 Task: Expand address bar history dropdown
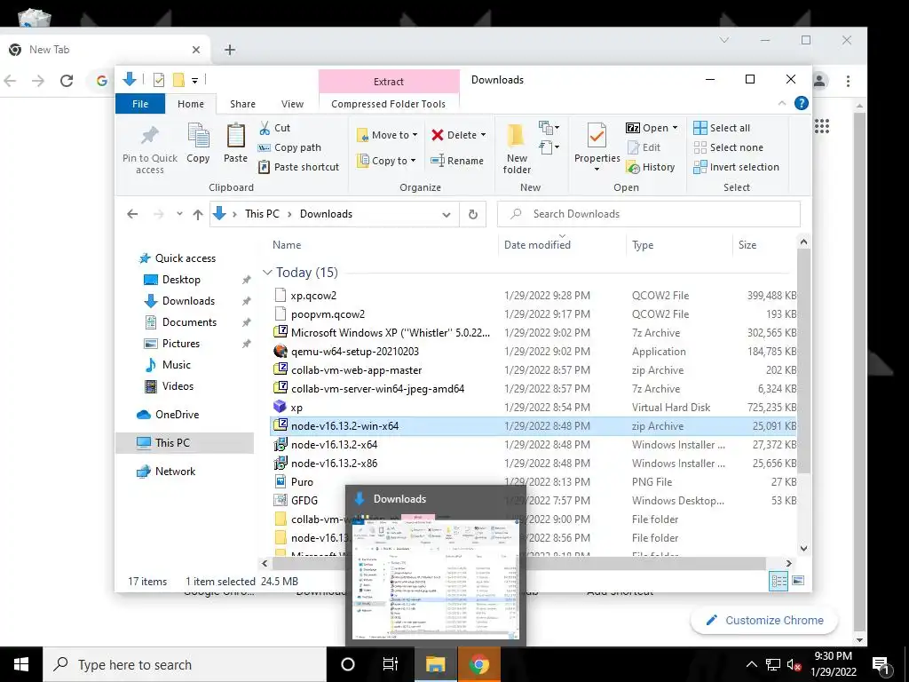447,215
